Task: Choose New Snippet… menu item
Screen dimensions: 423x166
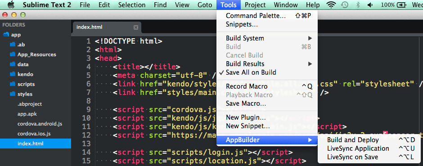Action: click(x=267, y=126)
